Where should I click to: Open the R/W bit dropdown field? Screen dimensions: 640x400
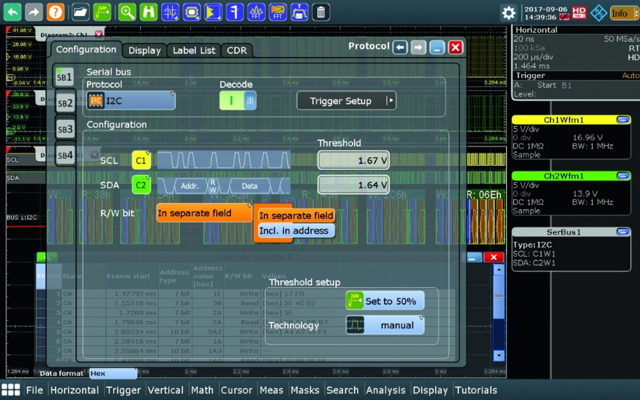tap(204, 213)
